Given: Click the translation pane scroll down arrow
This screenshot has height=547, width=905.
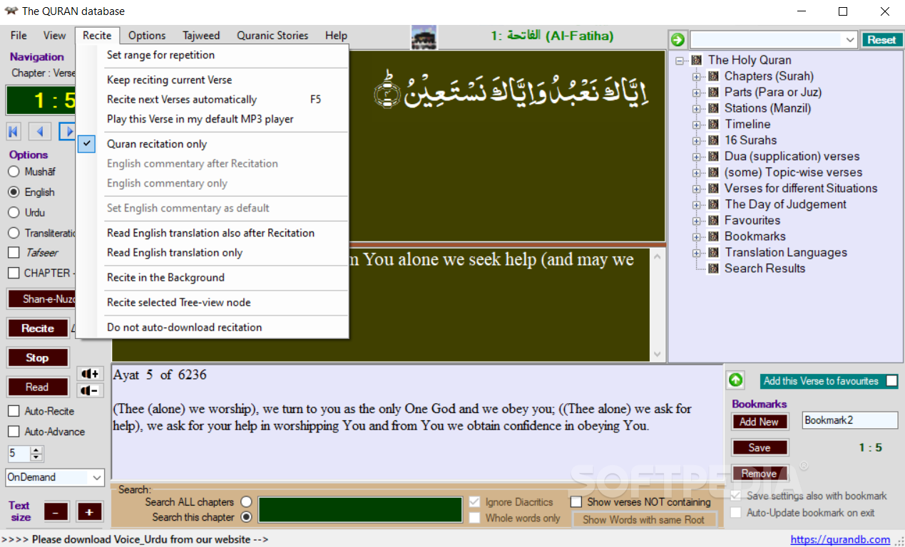Looking at the screenshot, I should pos(657,354).
